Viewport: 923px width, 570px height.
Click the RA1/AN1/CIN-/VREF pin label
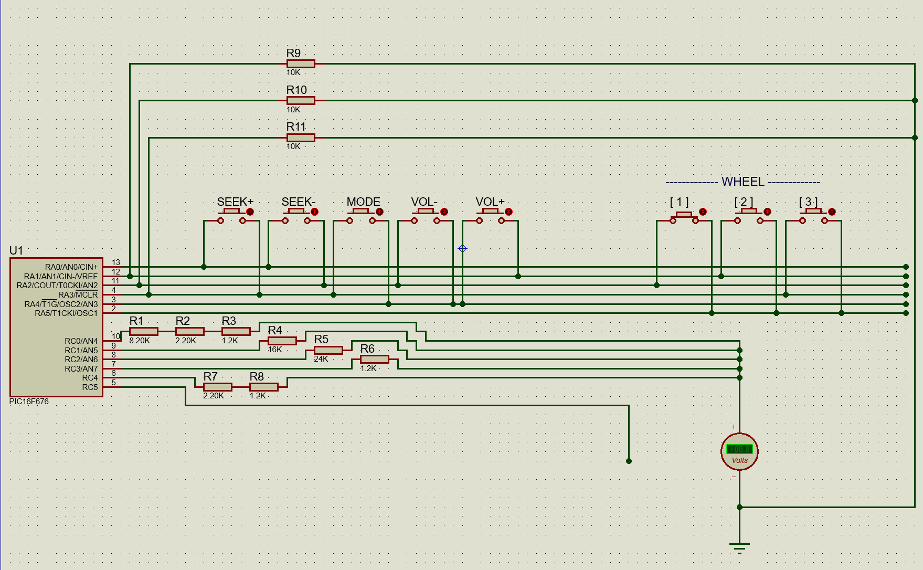[61, 277]
